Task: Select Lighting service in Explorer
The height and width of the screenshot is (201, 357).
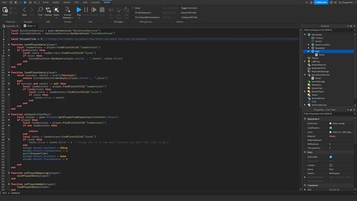Action: (x=315, y=61)
